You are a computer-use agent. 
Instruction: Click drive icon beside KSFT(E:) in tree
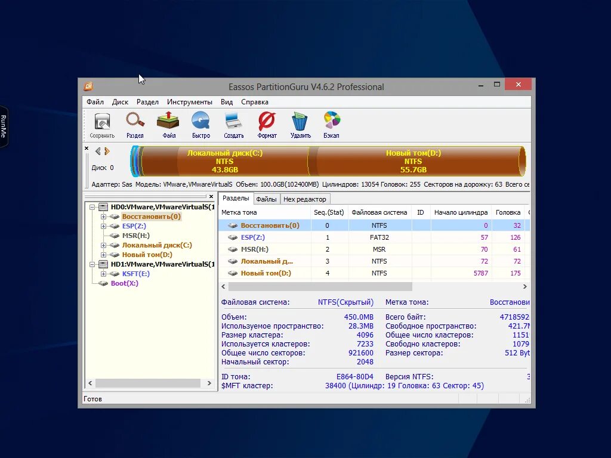(114, 274)
